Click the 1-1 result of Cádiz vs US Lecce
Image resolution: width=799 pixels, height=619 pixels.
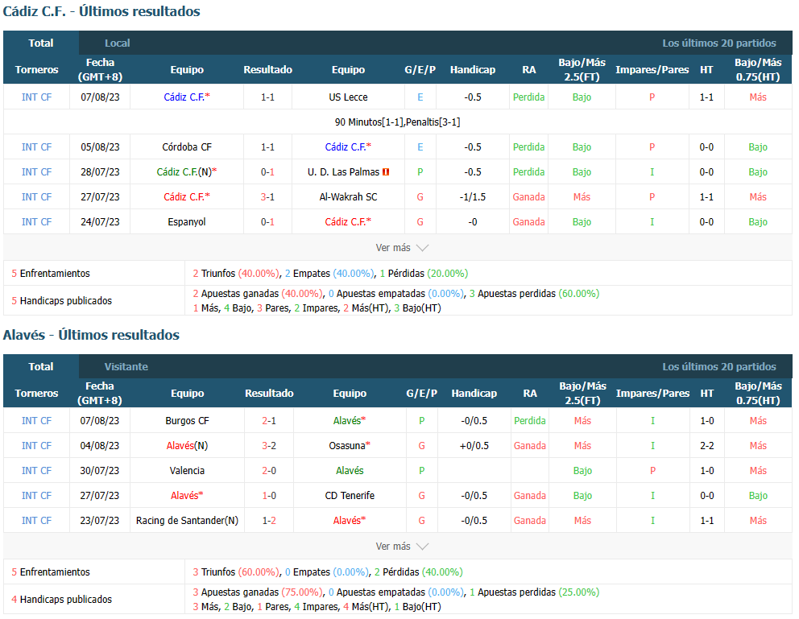(267, 97)
